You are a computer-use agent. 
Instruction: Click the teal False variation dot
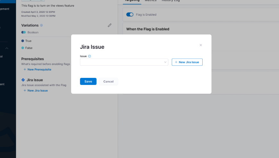(23, 48)
